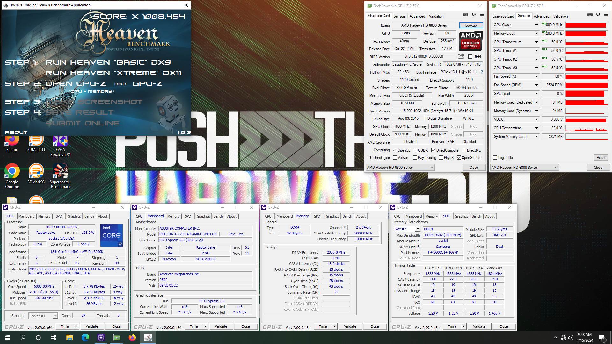Toggle the OpenCL checkbox

click(x=395, y=150)
